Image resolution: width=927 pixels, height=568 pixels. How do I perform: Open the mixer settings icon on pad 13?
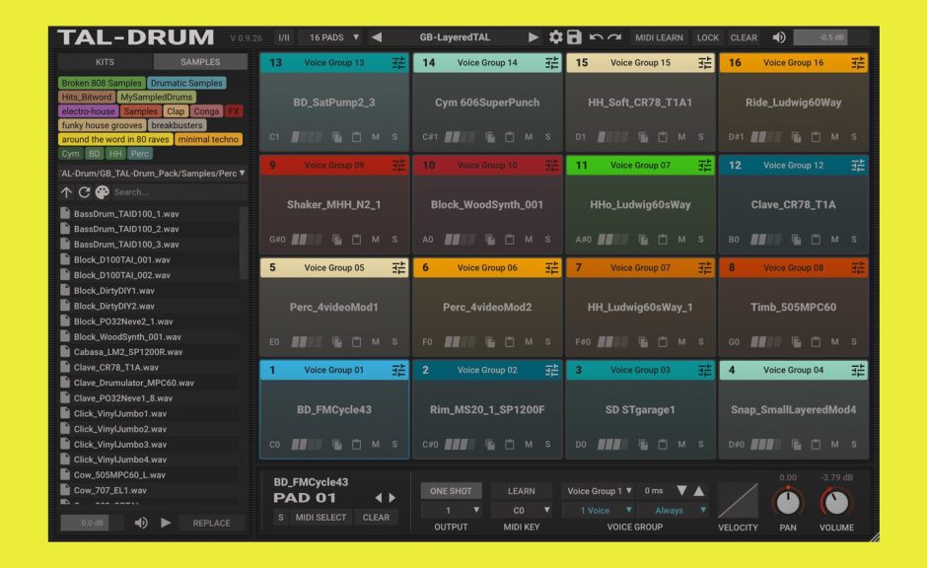coord(398,63)
